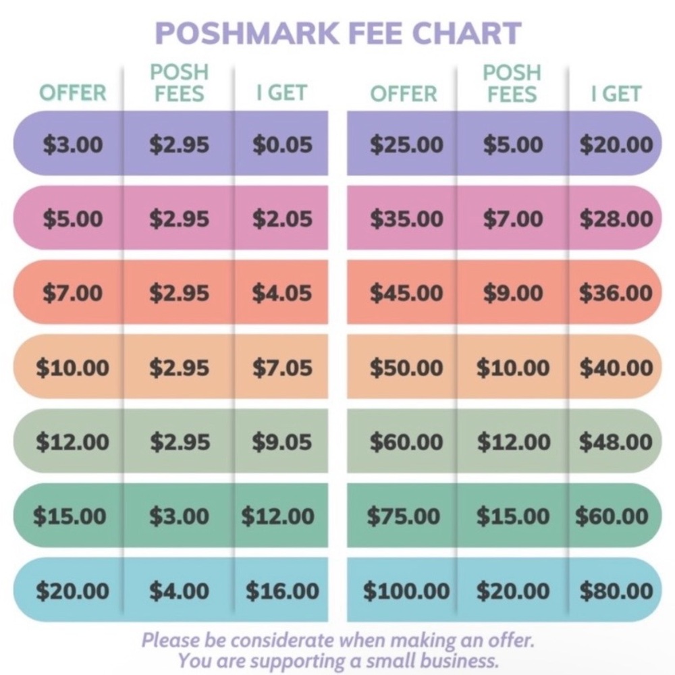Click the 'Please be considerate' footer text
675x675 pixels.
(338, 641)
